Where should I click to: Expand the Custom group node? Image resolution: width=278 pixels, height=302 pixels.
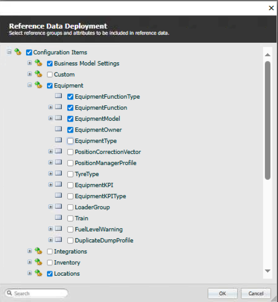click(x=30, y=74)
